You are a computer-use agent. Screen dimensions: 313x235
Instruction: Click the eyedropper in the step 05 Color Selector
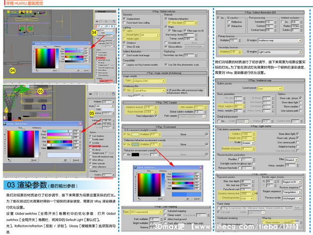coord(9,160)
